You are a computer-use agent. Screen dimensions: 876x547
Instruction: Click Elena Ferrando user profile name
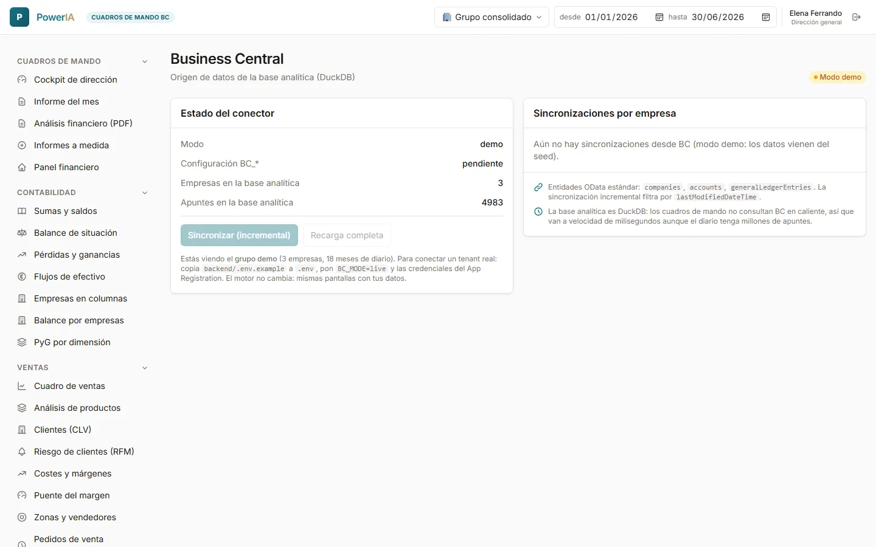pos(816,13)
